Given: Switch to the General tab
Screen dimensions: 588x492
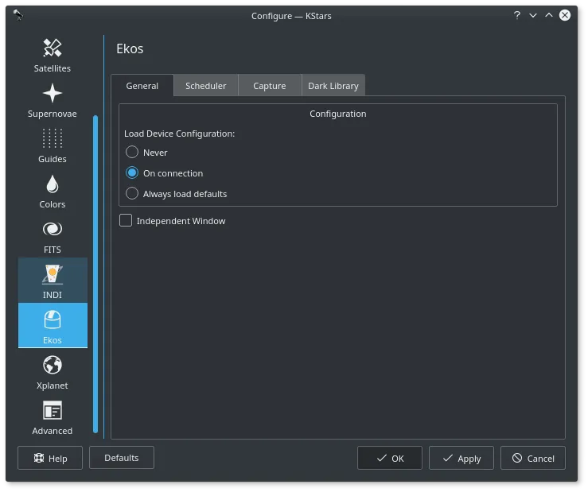Looking at the screenshot, I should [142, 86].
